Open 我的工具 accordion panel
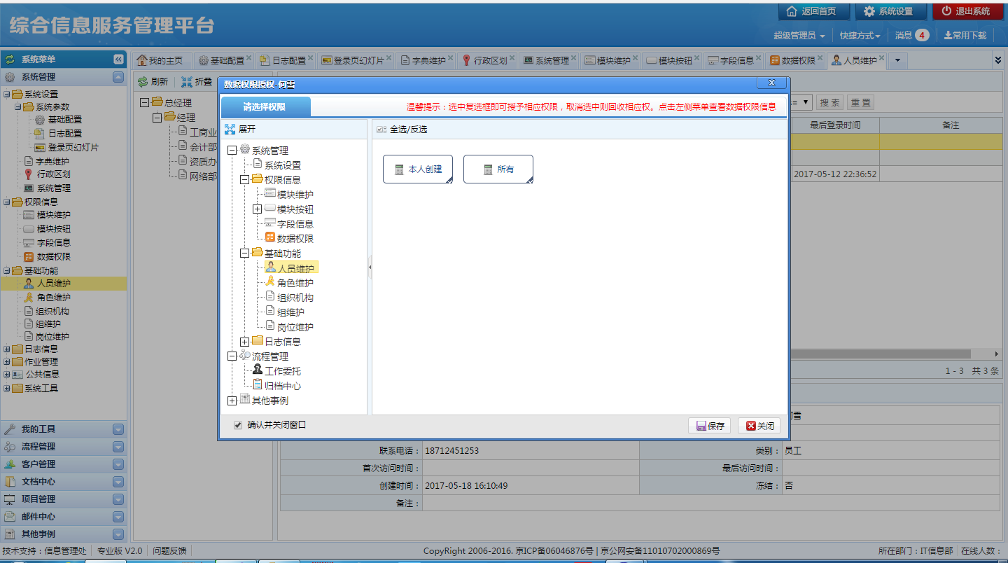The image size is (1008, 563). [x=64, y=429]
